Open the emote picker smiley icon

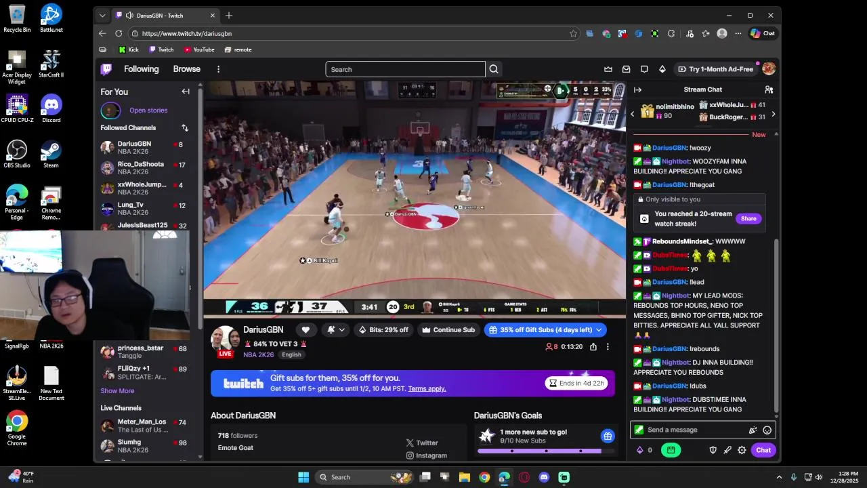(767, 430)
